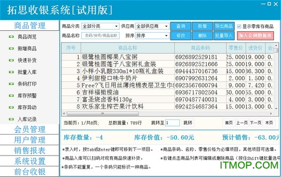The image size is (281, 177).
Task: Click barcode cell 6923567600794
Action: point(200,85)
